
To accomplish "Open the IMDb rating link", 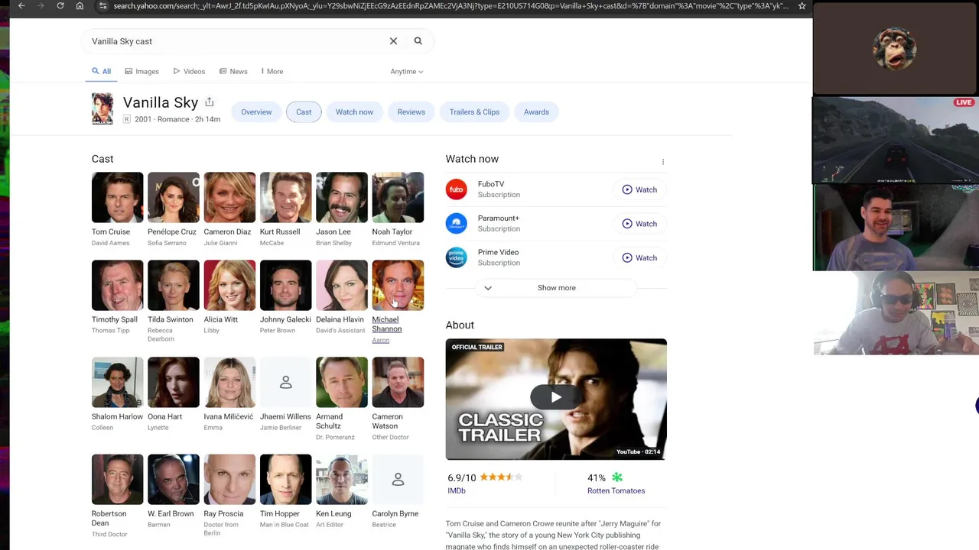I will [x=456, y=490].
